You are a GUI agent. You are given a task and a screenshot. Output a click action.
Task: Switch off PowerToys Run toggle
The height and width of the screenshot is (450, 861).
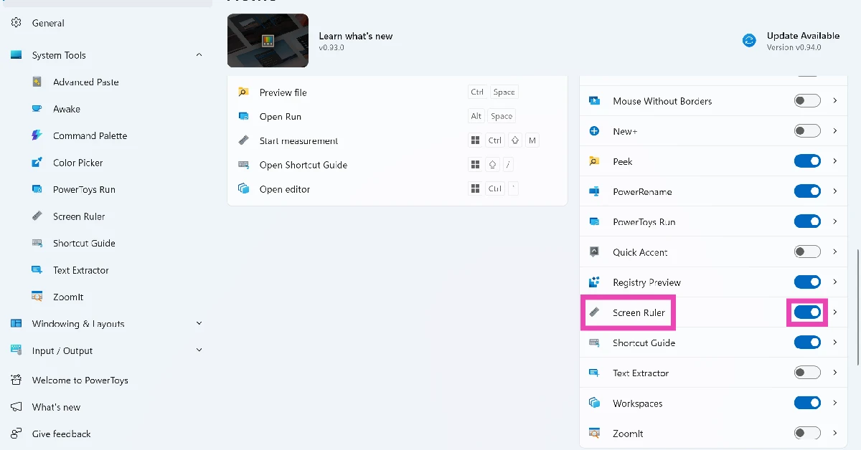pyautogui.click(x=807, y=221)
